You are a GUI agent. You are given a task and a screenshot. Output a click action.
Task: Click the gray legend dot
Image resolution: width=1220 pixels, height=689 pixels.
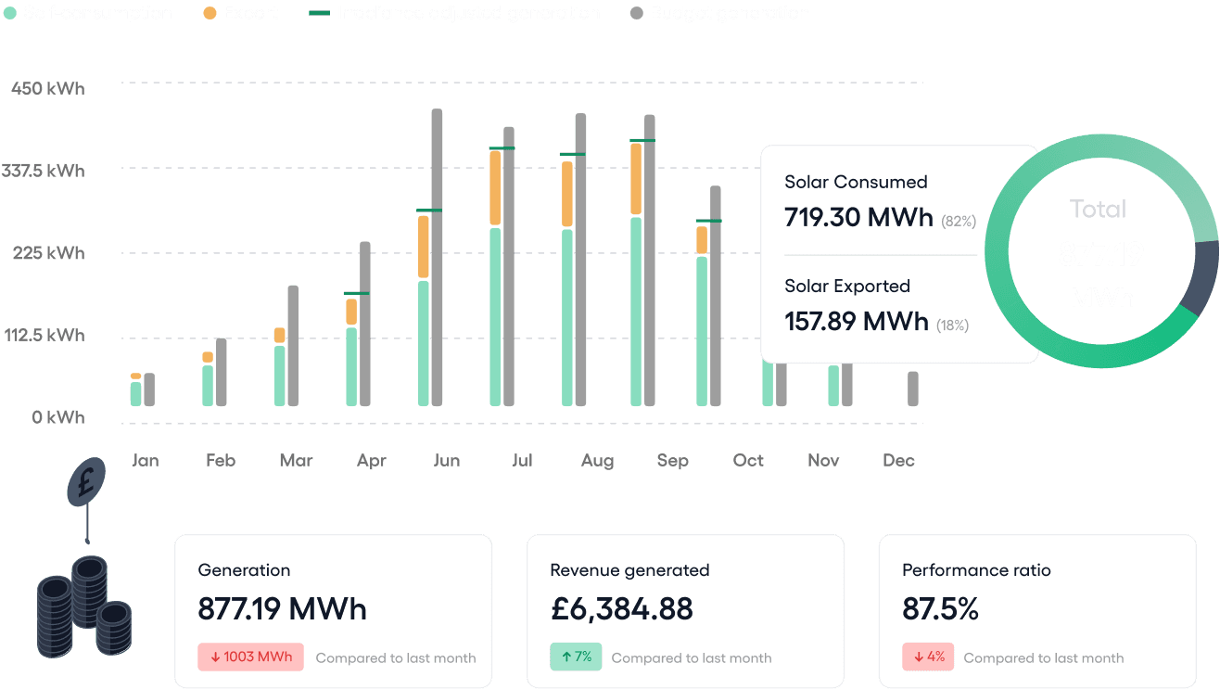(637, 14)
